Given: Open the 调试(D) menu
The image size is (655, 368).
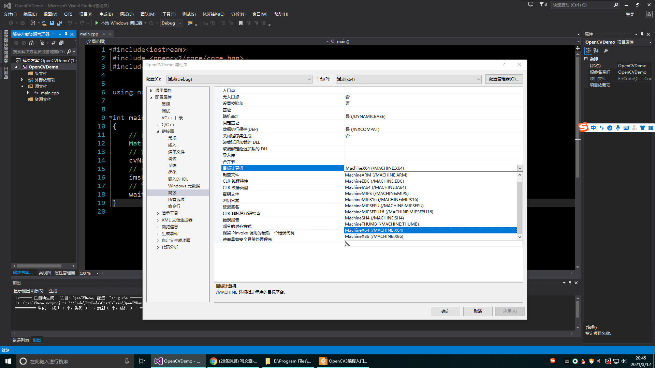Looking at the screenshot, I should pos(126,14).
